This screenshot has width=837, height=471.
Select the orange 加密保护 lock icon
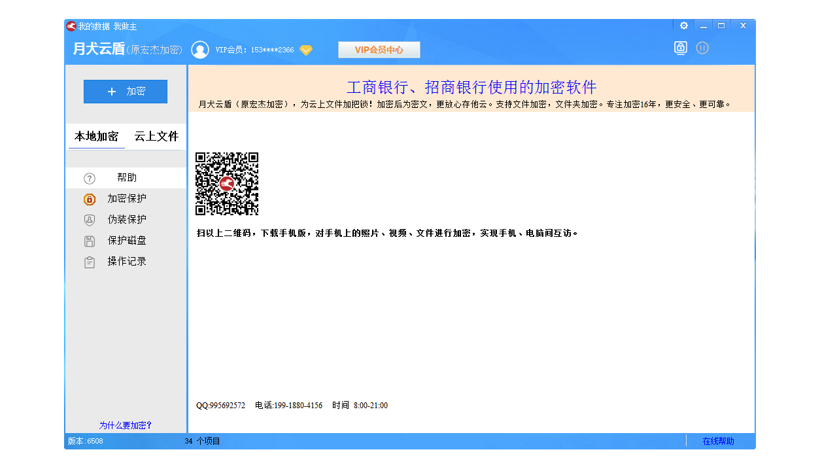coord(89,199)
